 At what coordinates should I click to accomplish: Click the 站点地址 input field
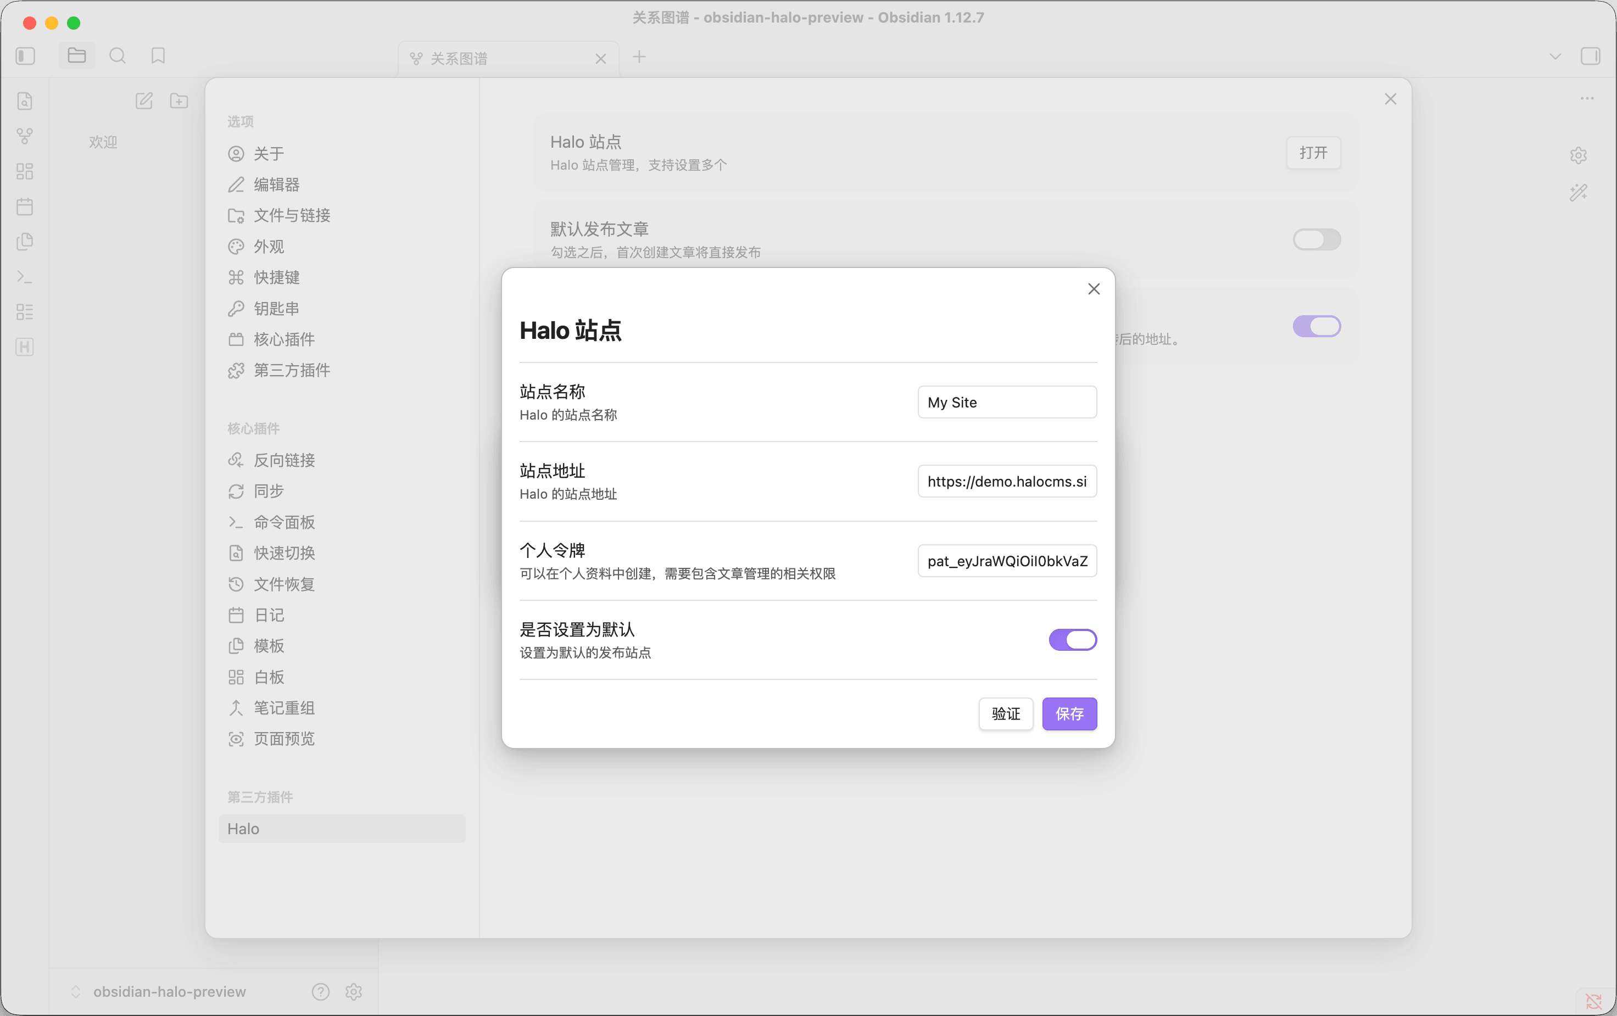1007,482
